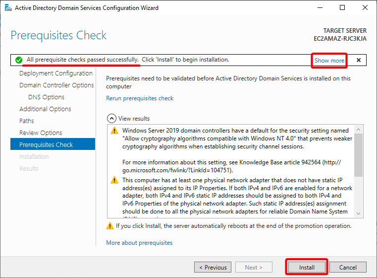The height and width of the screenshot is (278, 377).
Task: Open the Review Options step
Action: pos(41,133)
